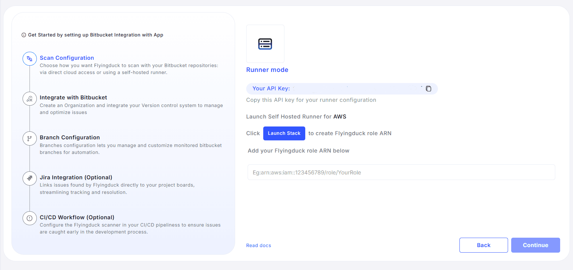Focus the Flyingduck role ARN input field
The height and width of the screenshot is (270, 573).
401,172
